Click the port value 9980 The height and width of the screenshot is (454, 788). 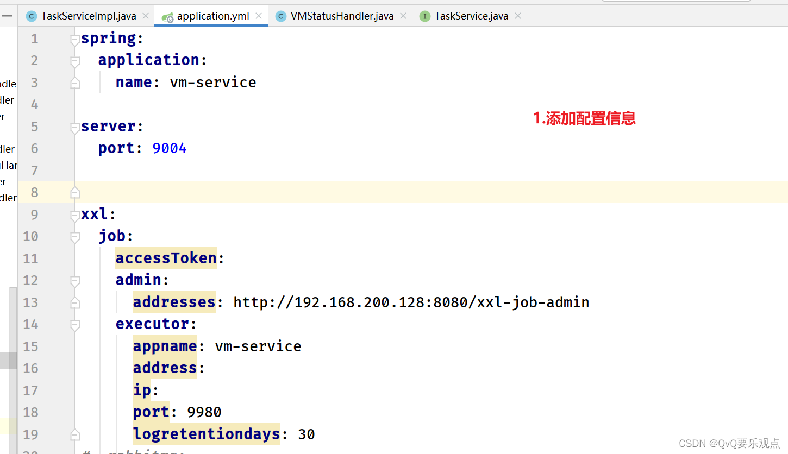tap(204, 413)
